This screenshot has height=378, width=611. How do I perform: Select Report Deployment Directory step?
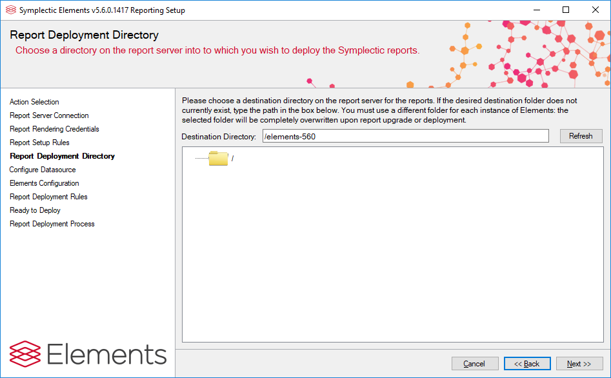[x=62, y=156]
